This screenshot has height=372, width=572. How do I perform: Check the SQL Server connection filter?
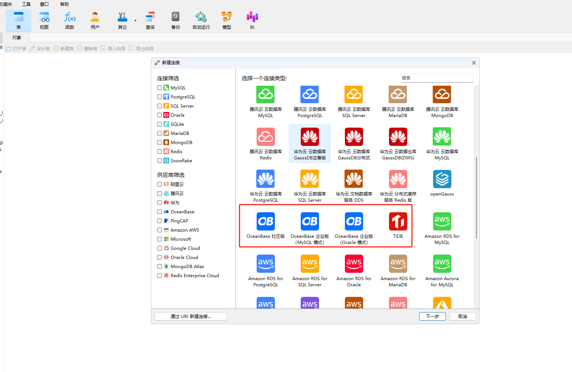pos(159,106)
